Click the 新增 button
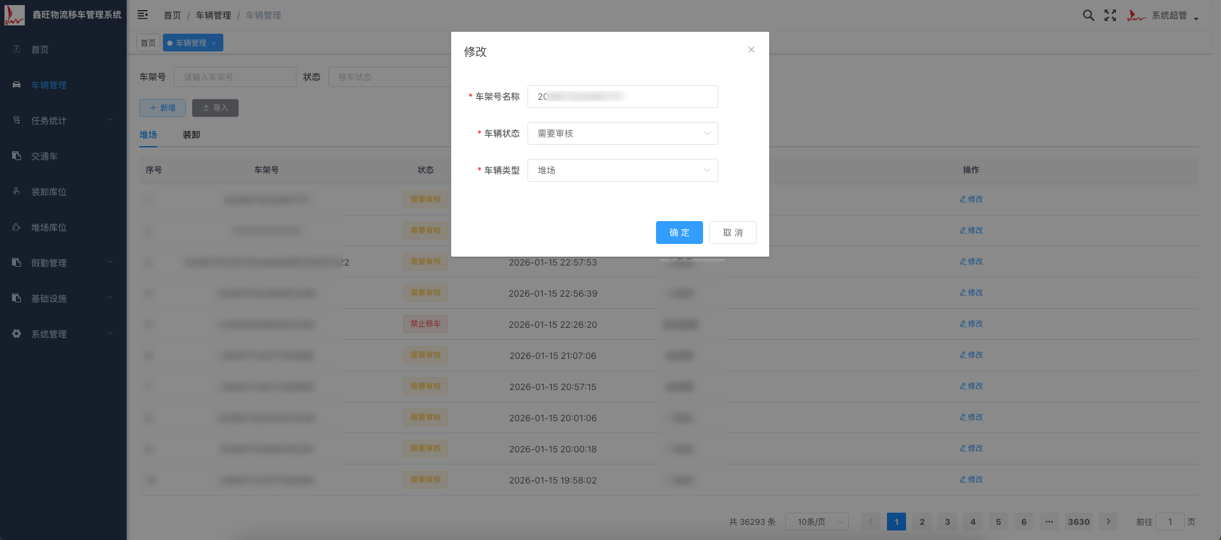Screen dimensions: 1221x540 tap(162, 108)
